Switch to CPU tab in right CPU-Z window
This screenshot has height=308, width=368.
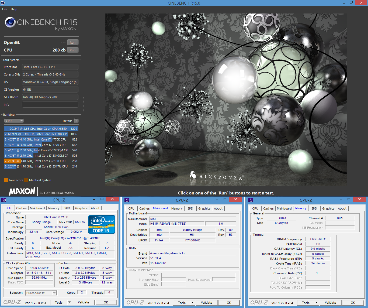[x=255, y=208]
